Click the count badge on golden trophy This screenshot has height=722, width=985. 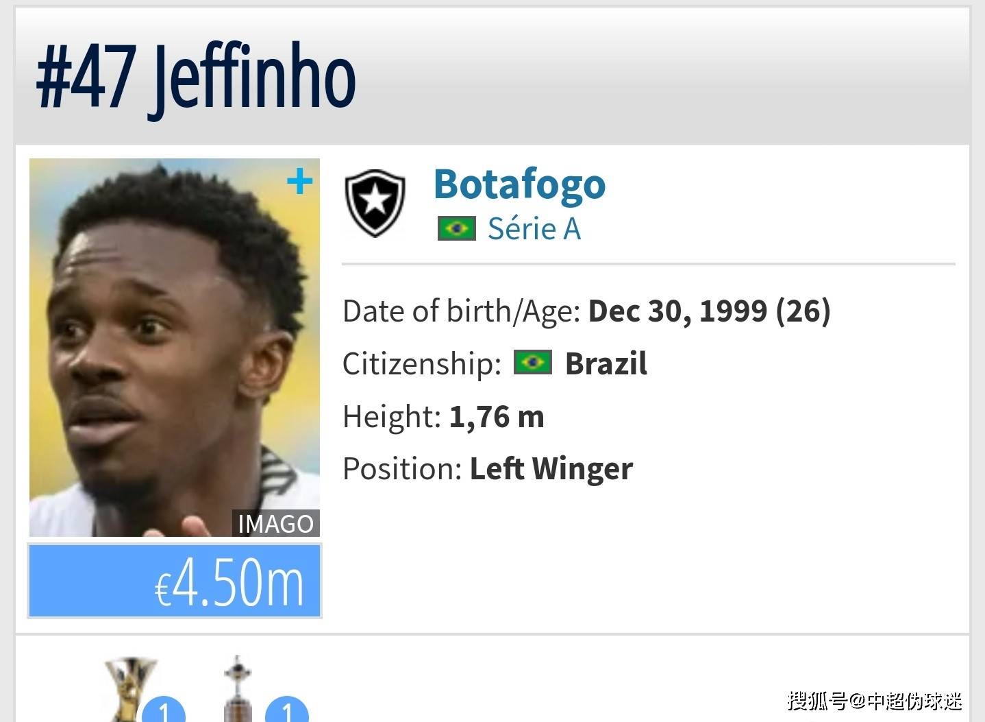point(164,709)
